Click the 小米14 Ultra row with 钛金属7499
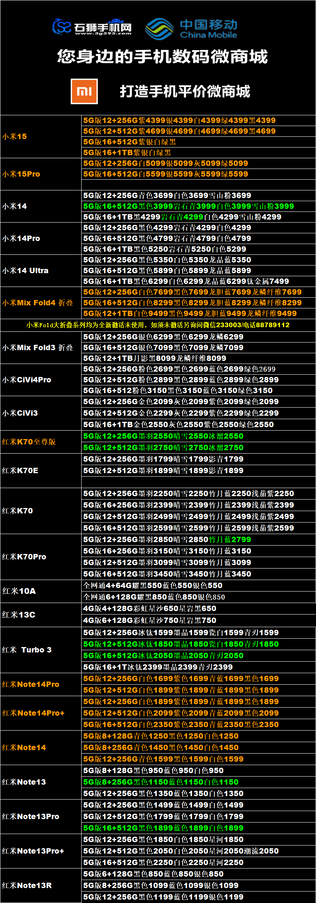The width and height of the screenshot is (316, 903). (198, 281)
